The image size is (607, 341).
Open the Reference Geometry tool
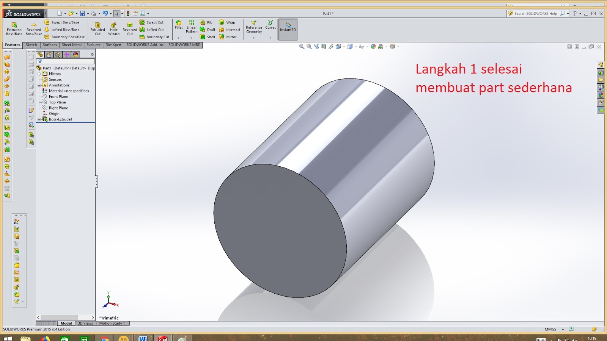tap(254, 27)
